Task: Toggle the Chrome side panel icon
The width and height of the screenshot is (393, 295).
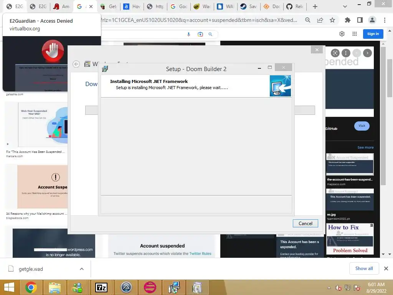Action: coord(360,20)
